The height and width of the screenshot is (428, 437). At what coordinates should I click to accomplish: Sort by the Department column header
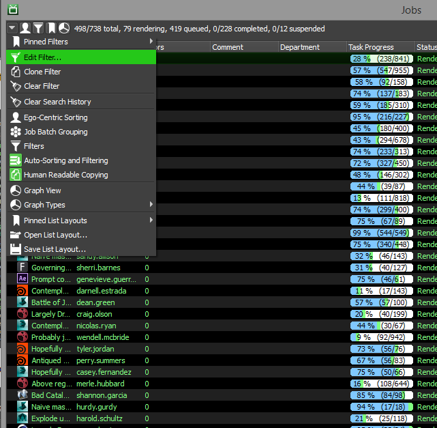pos(312,47)
